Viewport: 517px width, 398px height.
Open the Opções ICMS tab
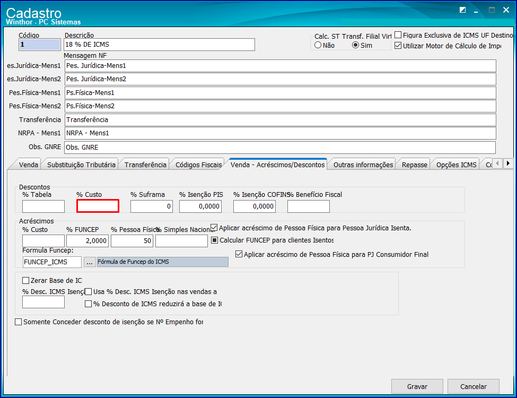(457, 165)
